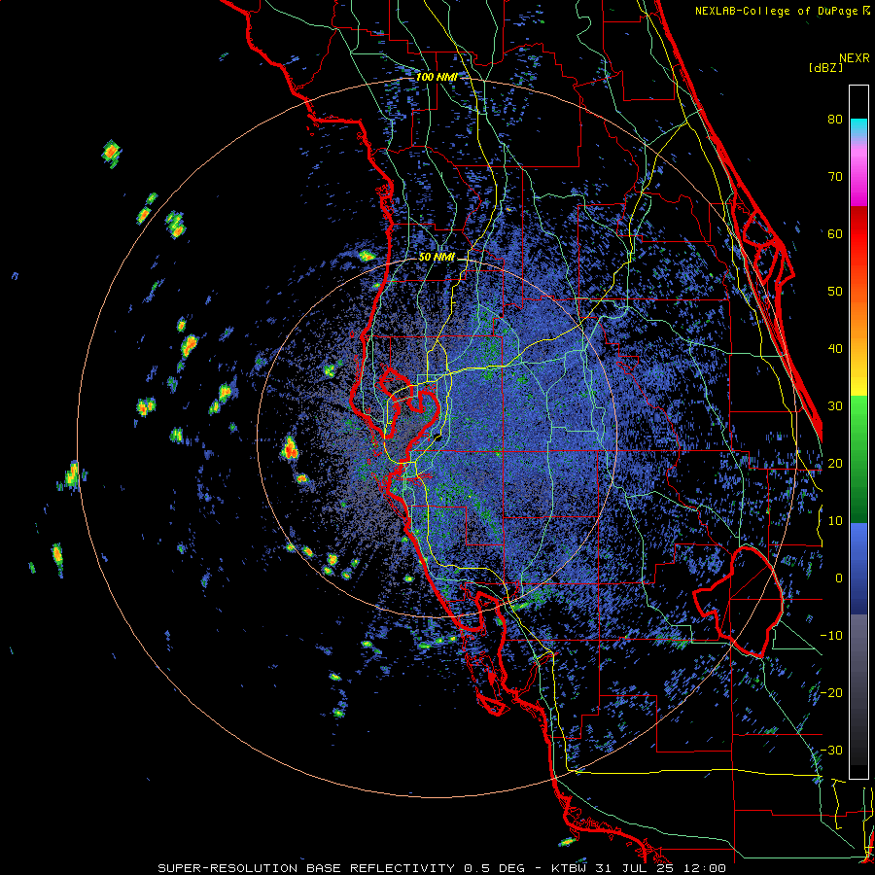
Task: Click the 50 value on the dBZ scale
Action: pyautogui.click(x=835, y=292)
